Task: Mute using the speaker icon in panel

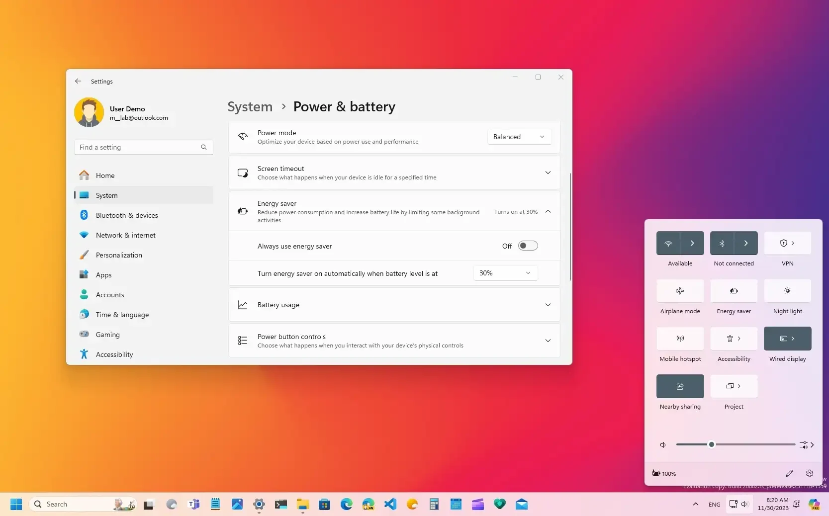Action: 663,445
